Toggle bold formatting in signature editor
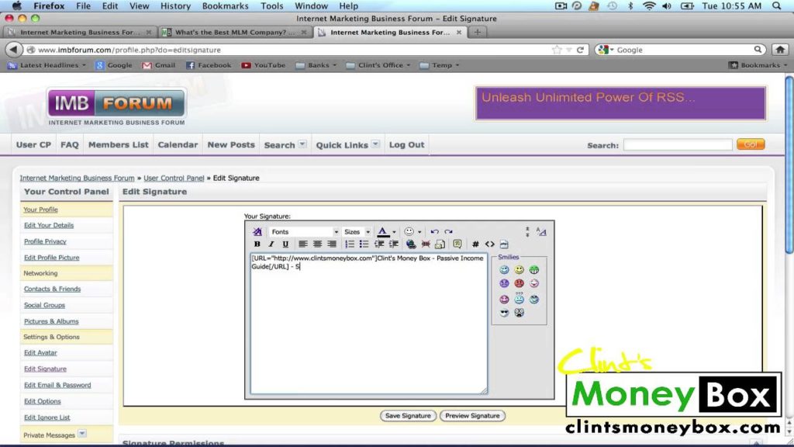Screen dimensions: 794x447 (x=257, y=244)
